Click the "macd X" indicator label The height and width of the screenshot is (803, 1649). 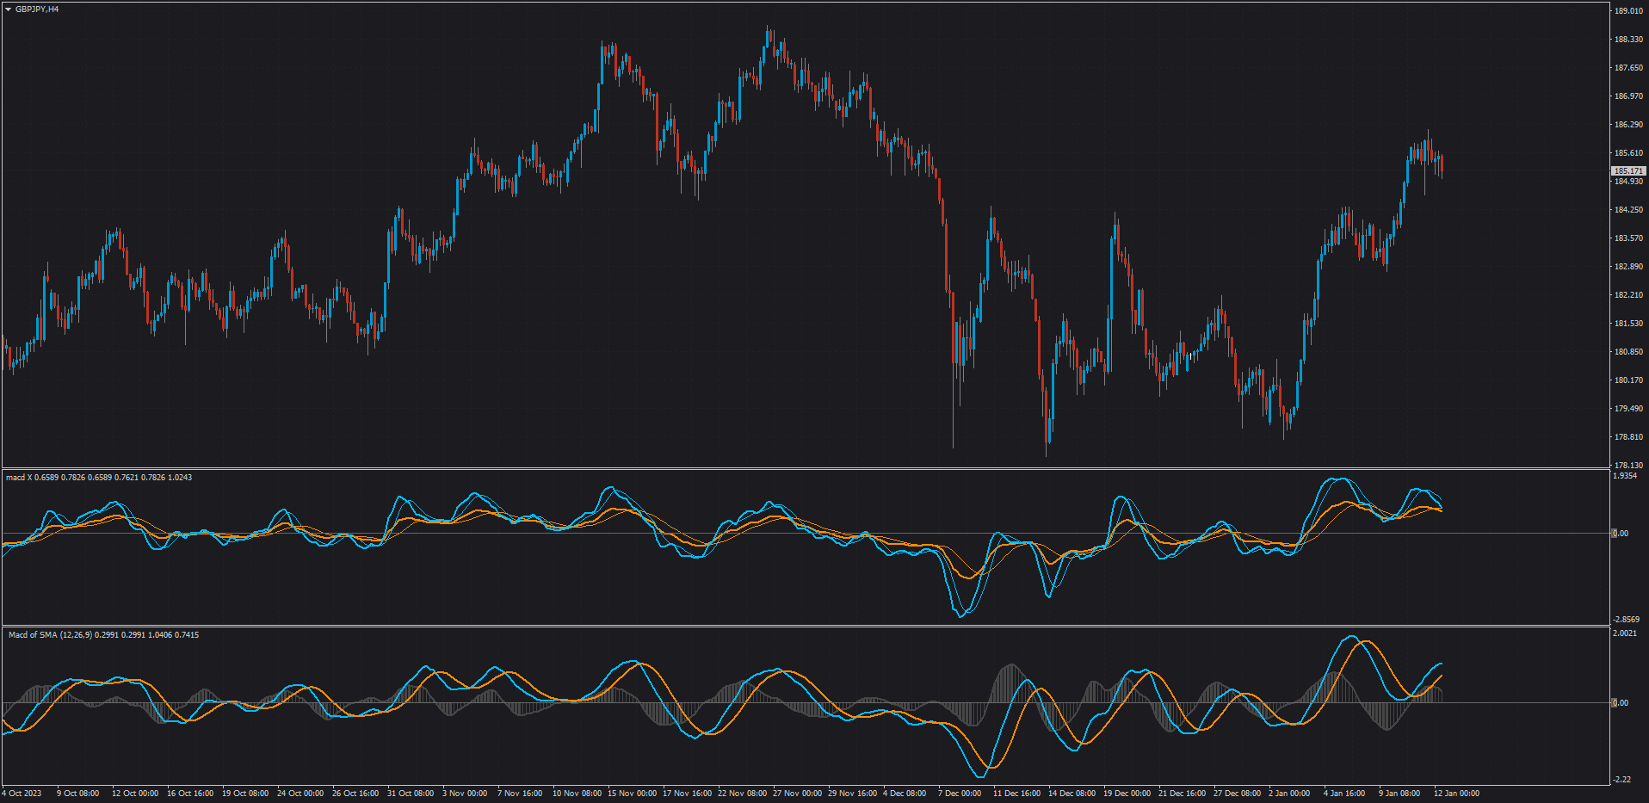tap(19, 478)
